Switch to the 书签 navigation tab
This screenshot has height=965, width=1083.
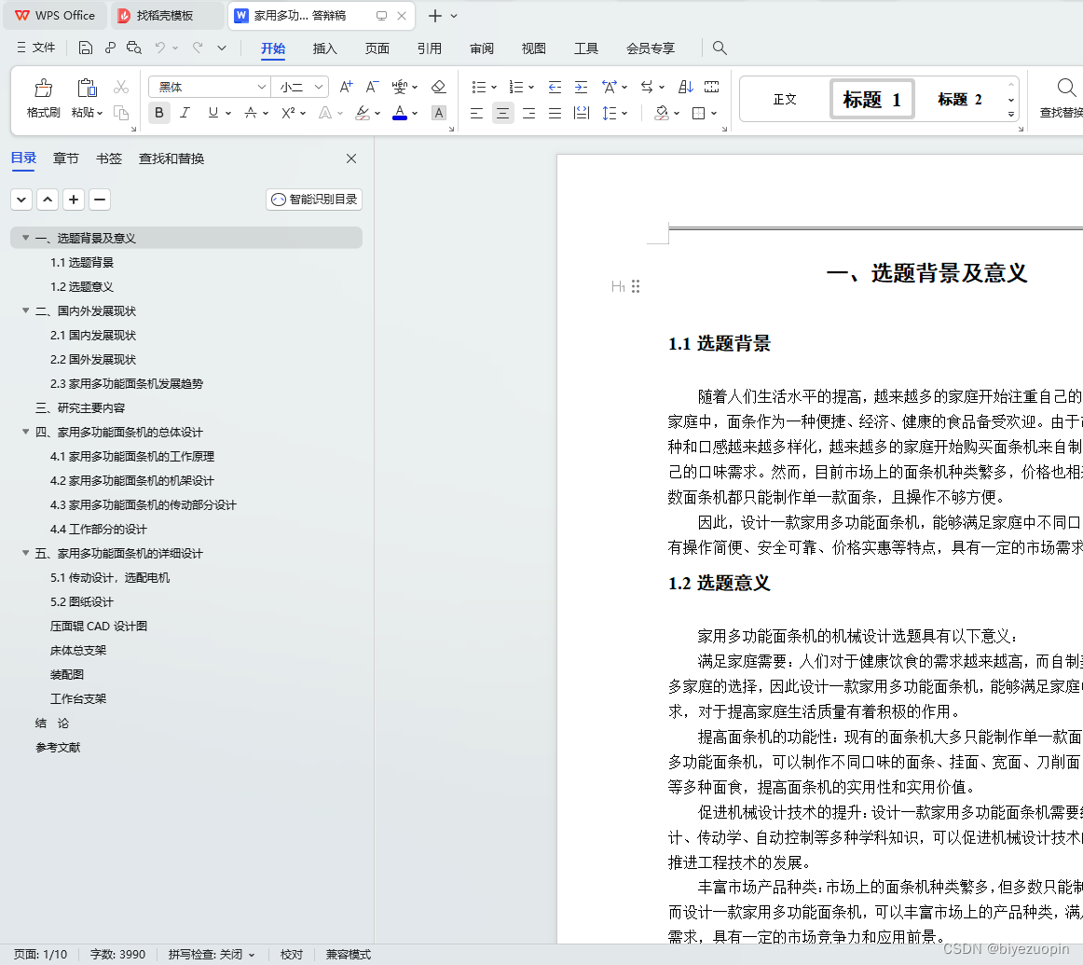[x=108, y=159]
